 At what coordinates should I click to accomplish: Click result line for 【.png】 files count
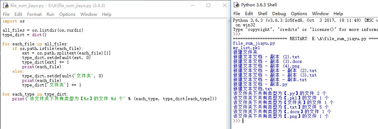[281, 116]
